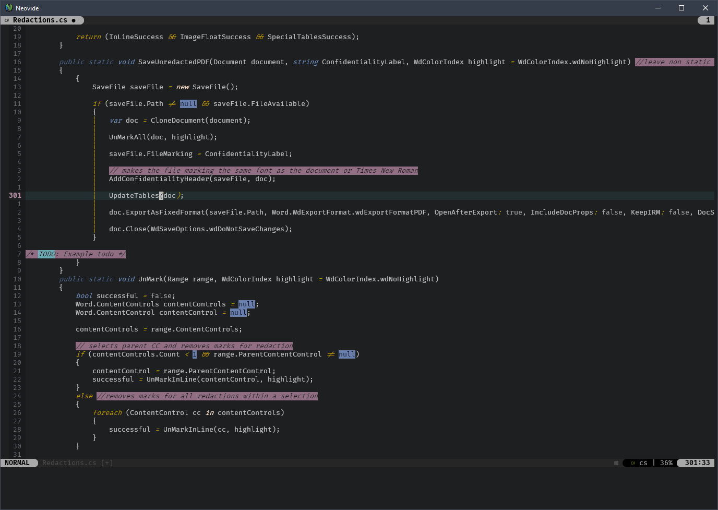
Task: Click the 36% scroll position indicator
Action: (666, 463)
